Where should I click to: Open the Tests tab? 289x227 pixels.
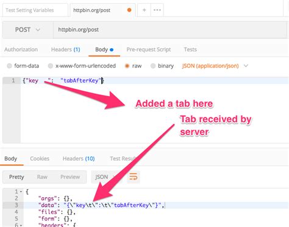[190, 49]
